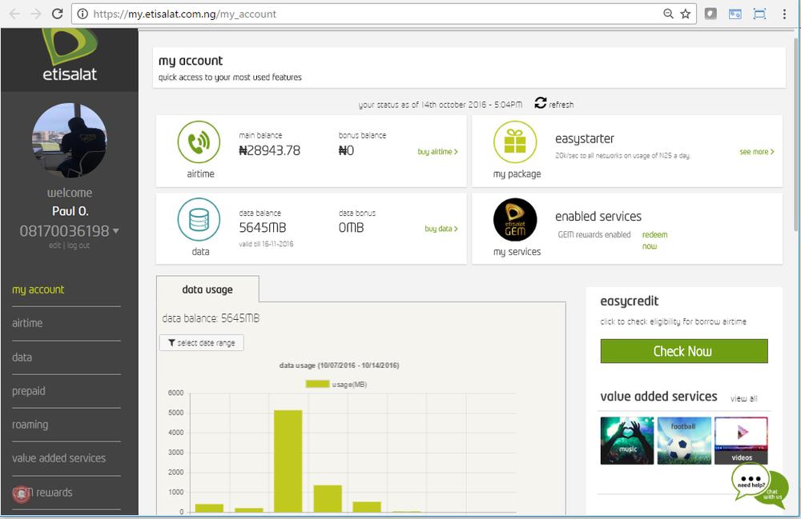Click view all value added services
Screen dimensions: 801x519
click(744, 398)
